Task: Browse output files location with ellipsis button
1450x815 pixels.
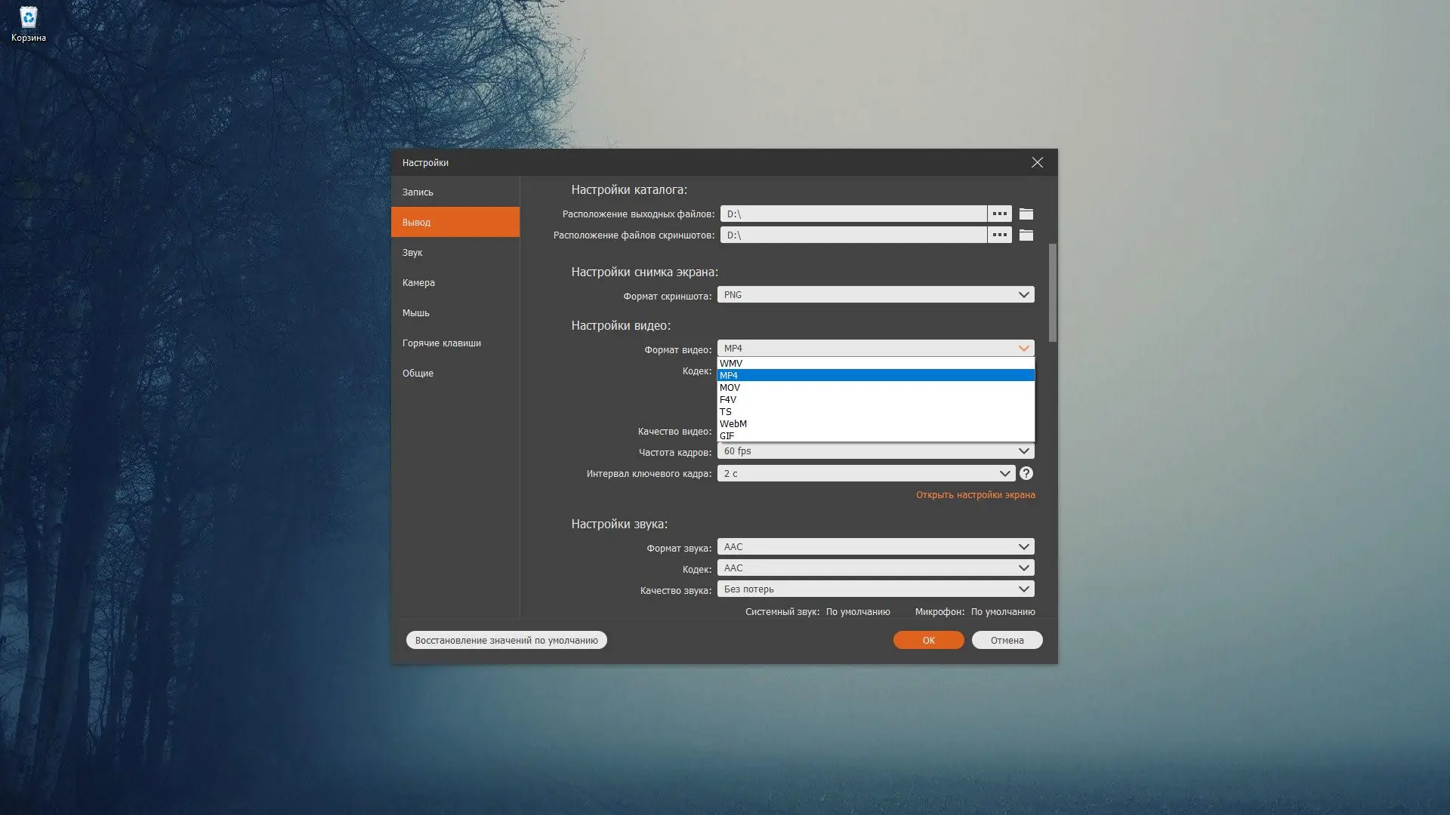Action: coord(999,214)
